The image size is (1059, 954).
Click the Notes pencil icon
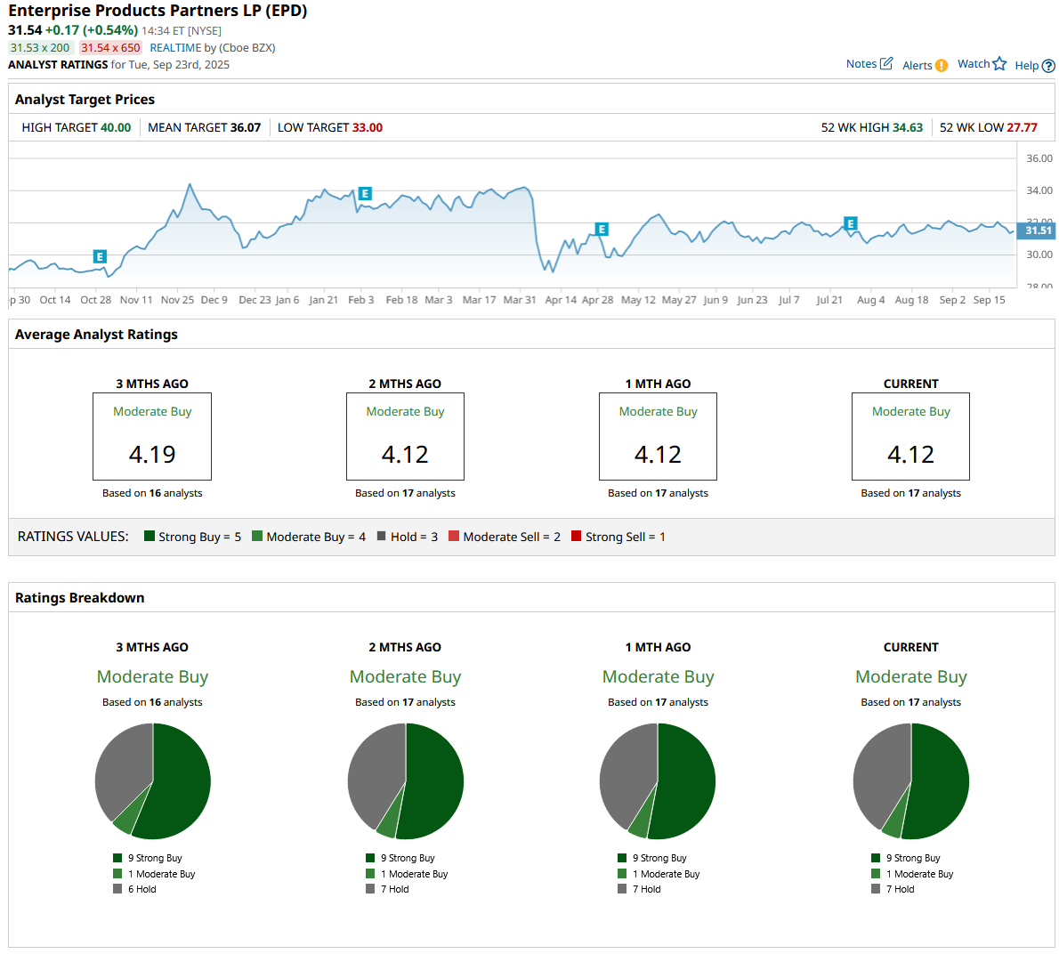[x=885, y=63]
